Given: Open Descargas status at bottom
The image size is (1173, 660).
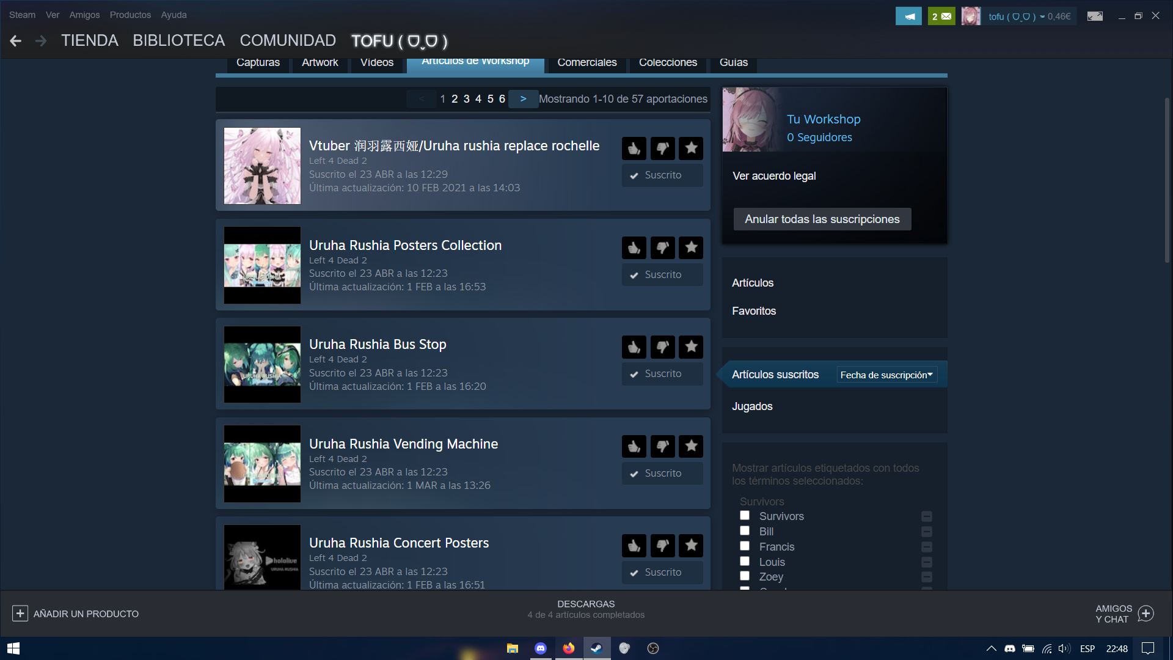Looking at the screenshot, I should [586, 609].
